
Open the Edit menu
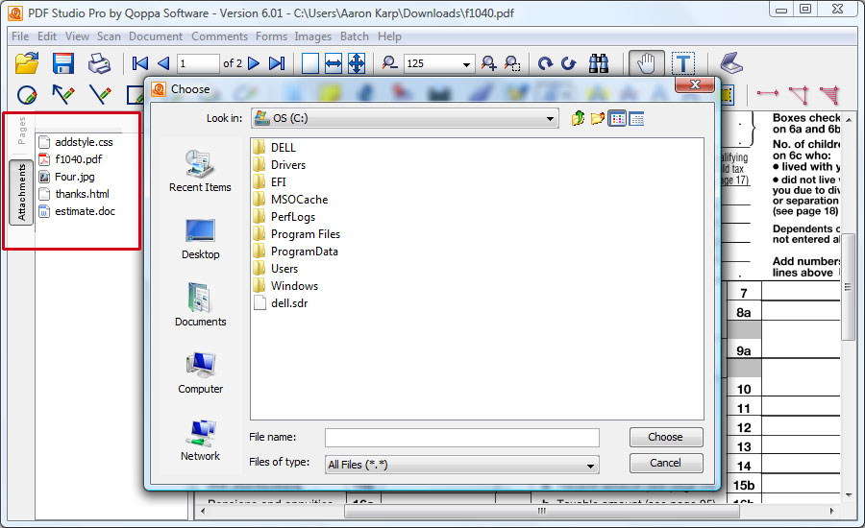(x=47, y=36)
